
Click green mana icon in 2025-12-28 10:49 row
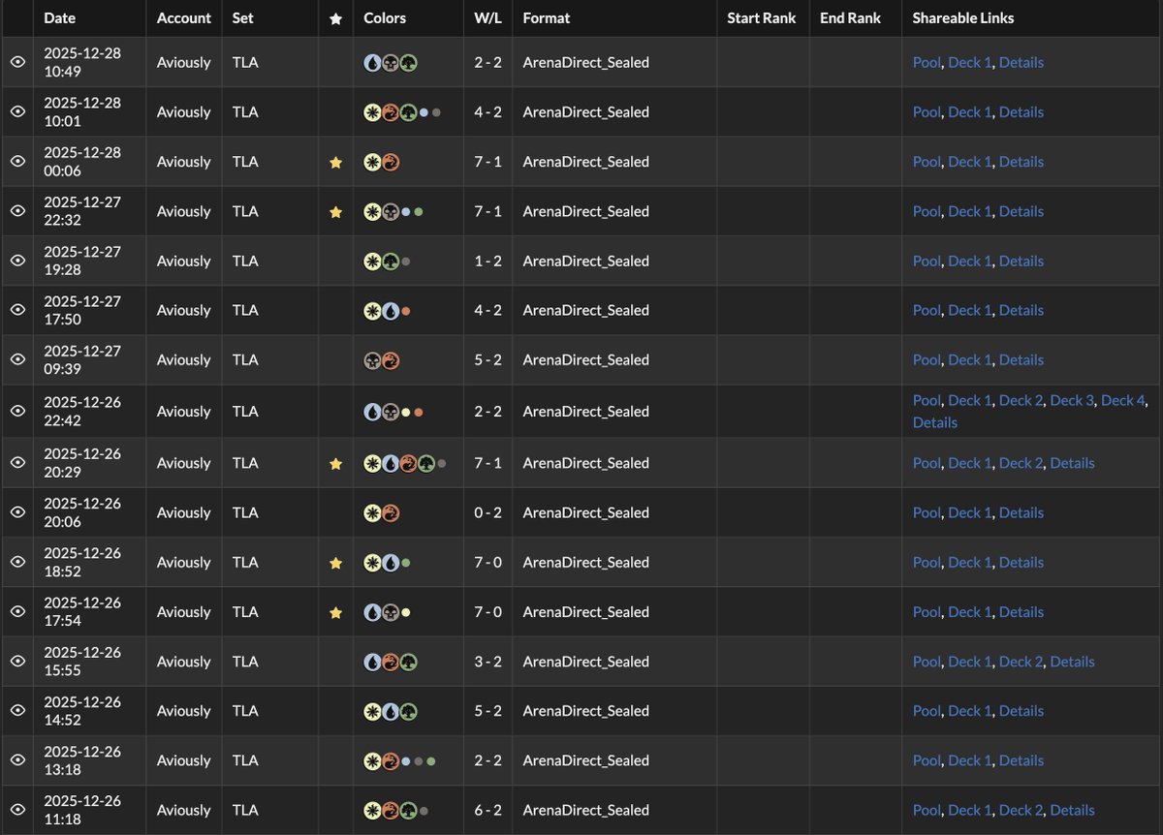click(x=408, y=62)
